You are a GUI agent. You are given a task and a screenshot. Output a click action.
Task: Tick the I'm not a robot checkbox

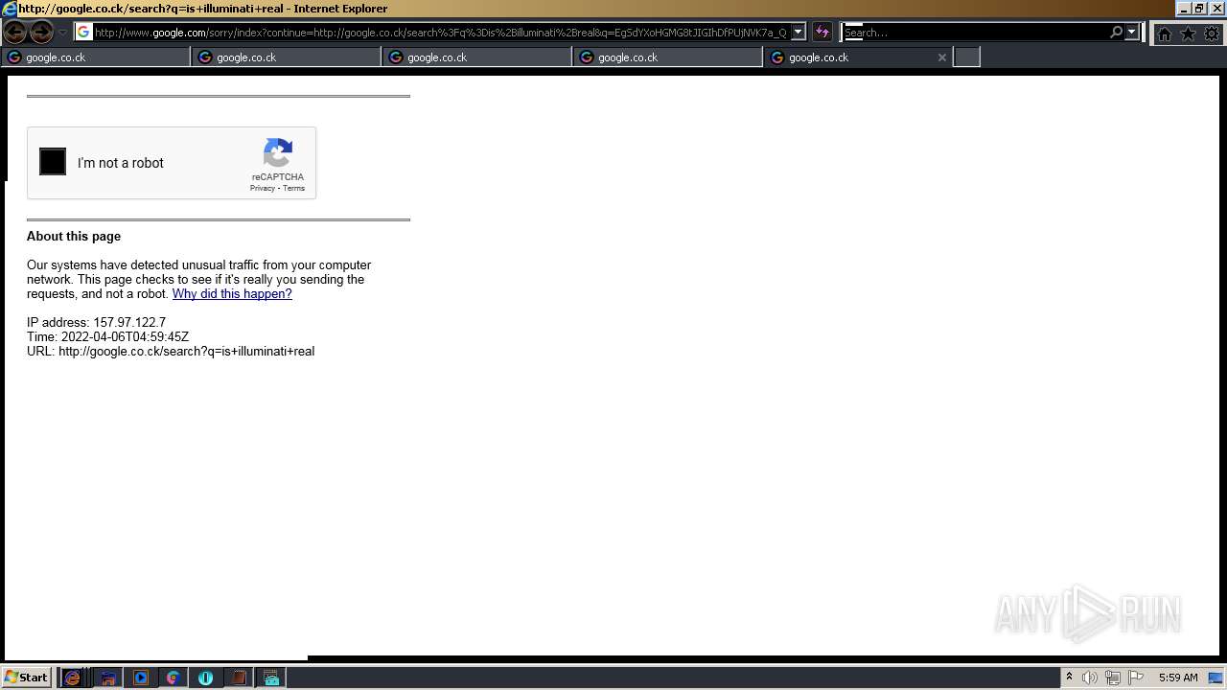[53, 162]
